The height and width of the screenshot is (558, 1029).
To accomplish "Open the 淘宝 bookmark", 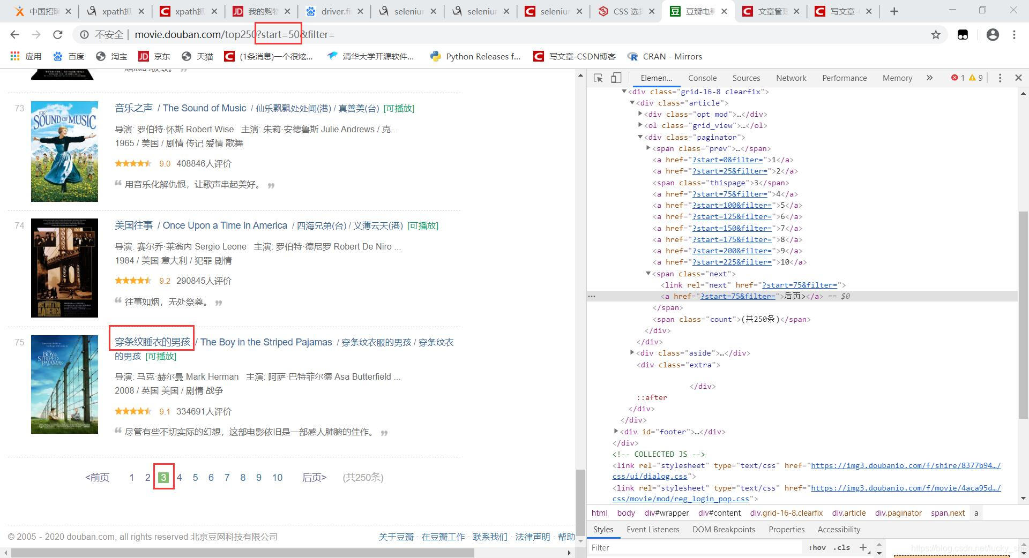I will point(111,56).
